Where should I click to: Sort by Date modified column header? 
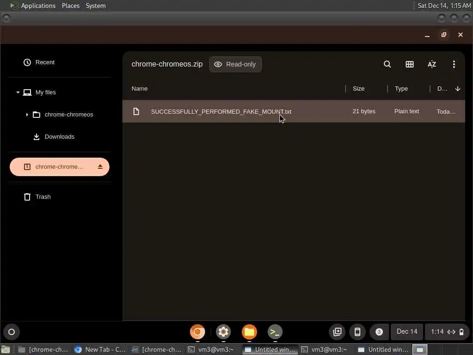442,89
